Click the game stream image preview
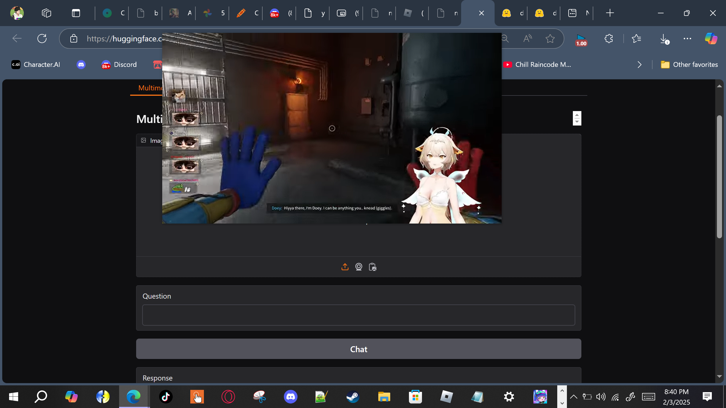 point(332,128)
